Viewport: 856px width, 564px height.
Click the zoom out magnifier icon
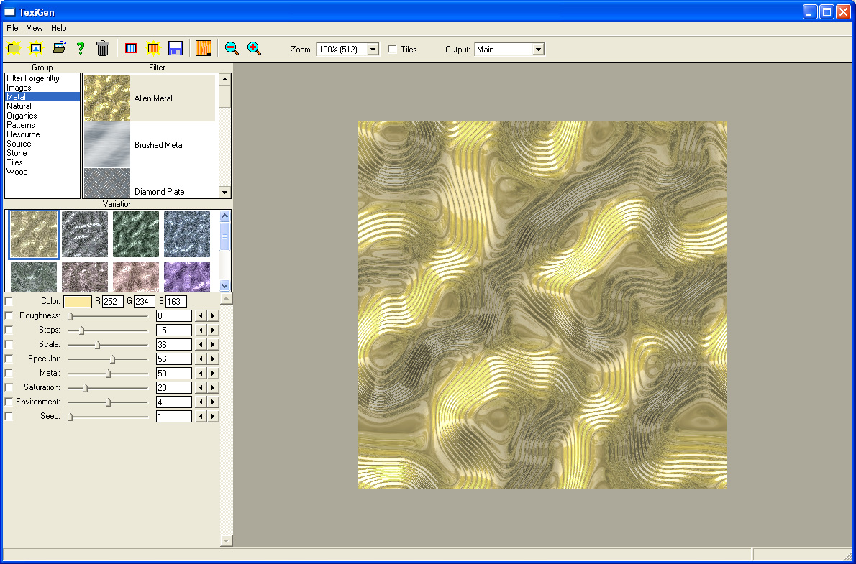(232, 48)
